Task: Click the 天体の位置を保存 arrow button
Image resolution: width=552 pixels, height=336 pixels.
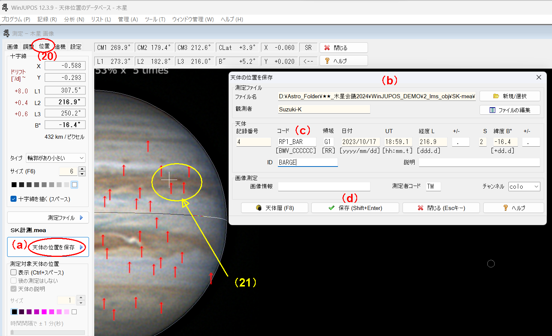Action: pyautogui.click(x=48, y=247)
